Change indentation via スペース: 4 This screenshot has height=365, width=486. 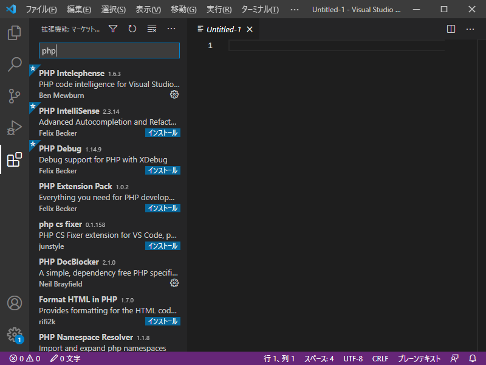pos(319,358)
